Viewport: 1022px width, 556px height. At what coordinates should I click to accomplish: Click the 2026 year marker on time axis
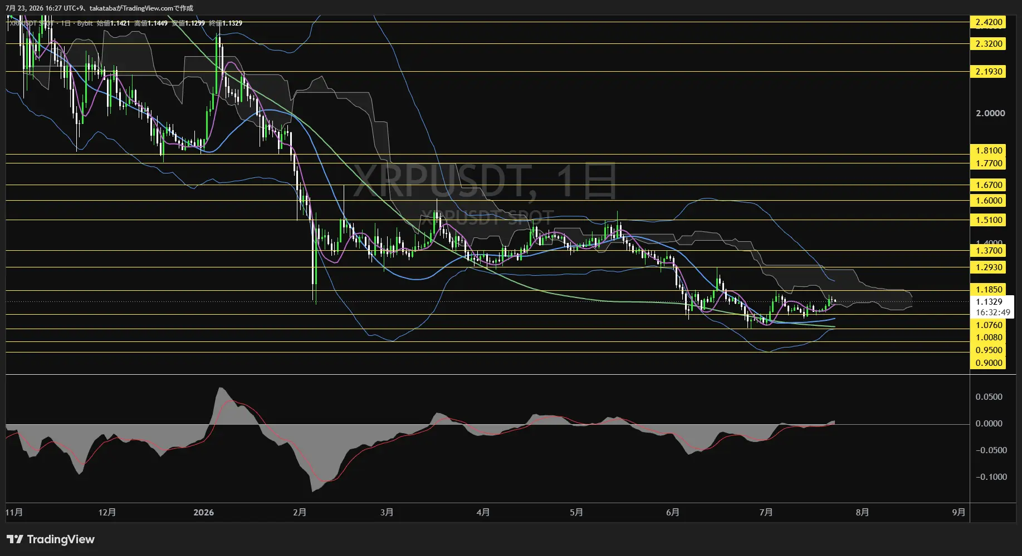(x=203, y=512)
